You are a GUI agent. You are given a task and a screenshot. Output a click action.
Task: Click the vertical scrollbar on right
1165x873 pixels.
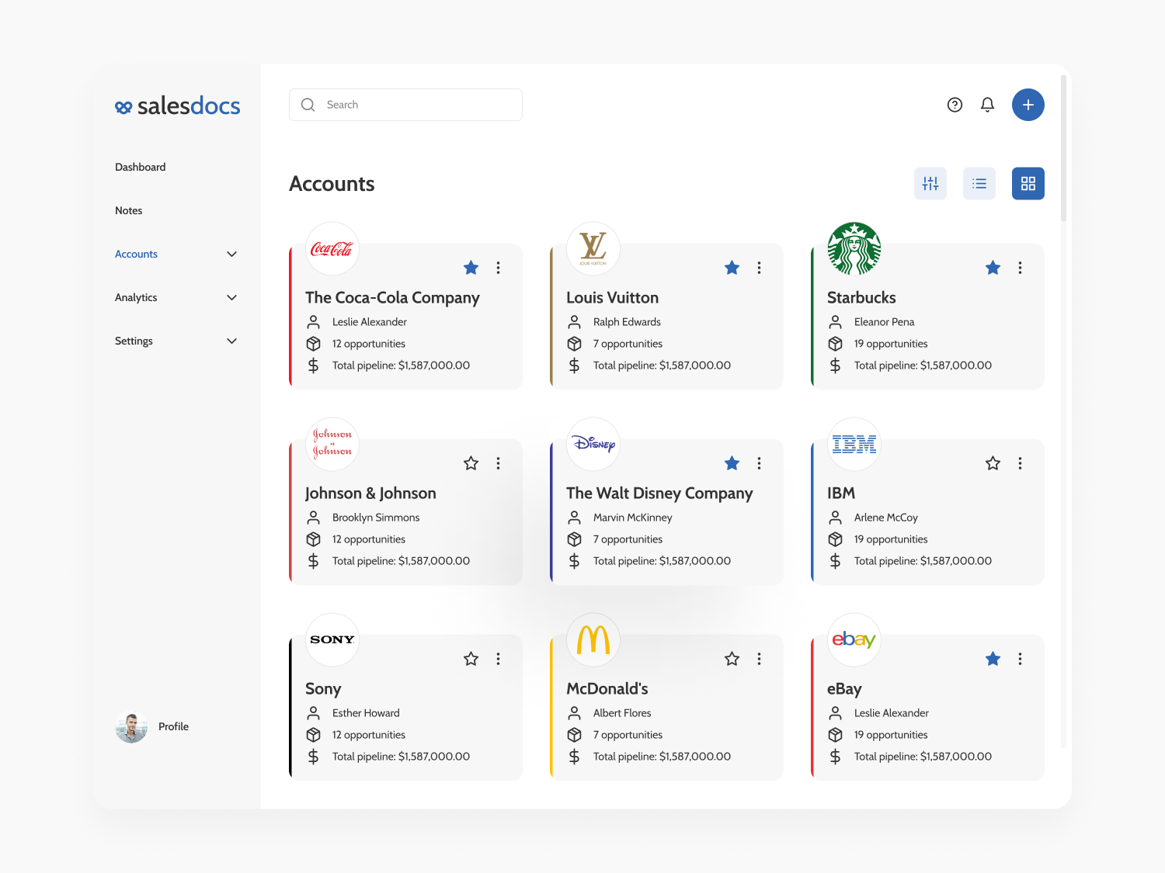pos(1064,147)
